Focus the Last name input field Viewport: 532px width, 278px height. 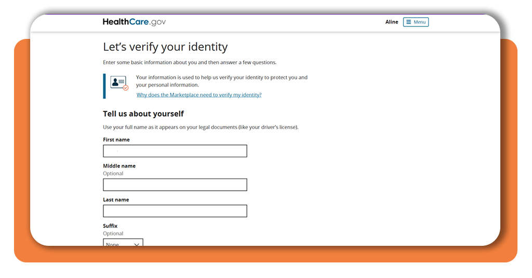point(175,211)
